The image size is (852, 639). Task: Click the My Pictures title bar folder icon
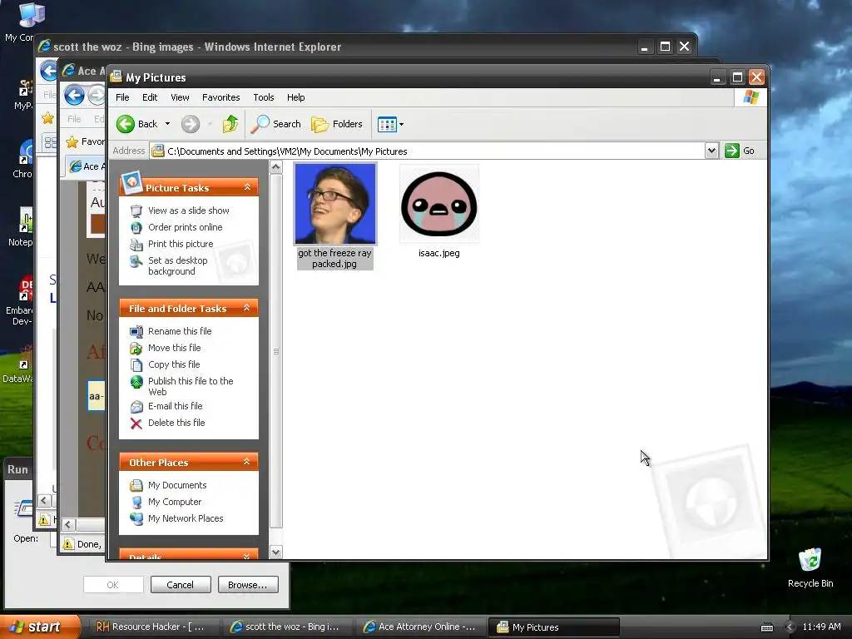tap(116, 77)
